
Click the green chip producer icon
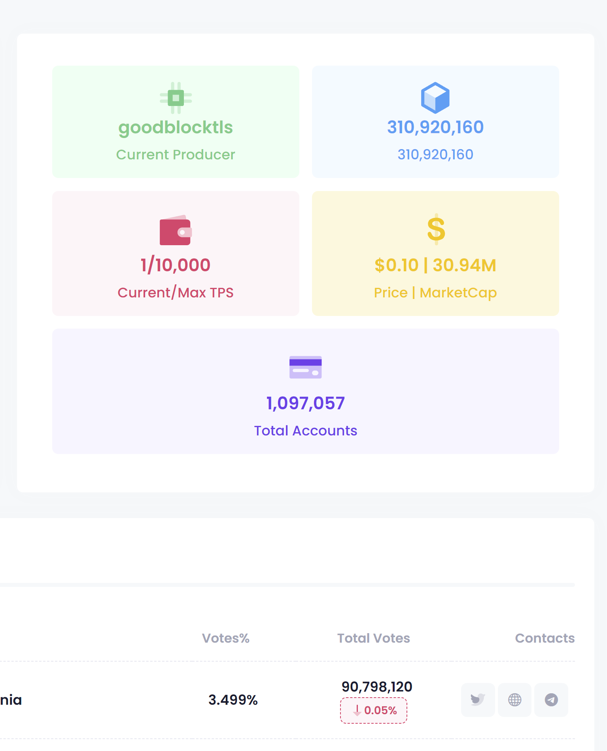coord(176,98)
